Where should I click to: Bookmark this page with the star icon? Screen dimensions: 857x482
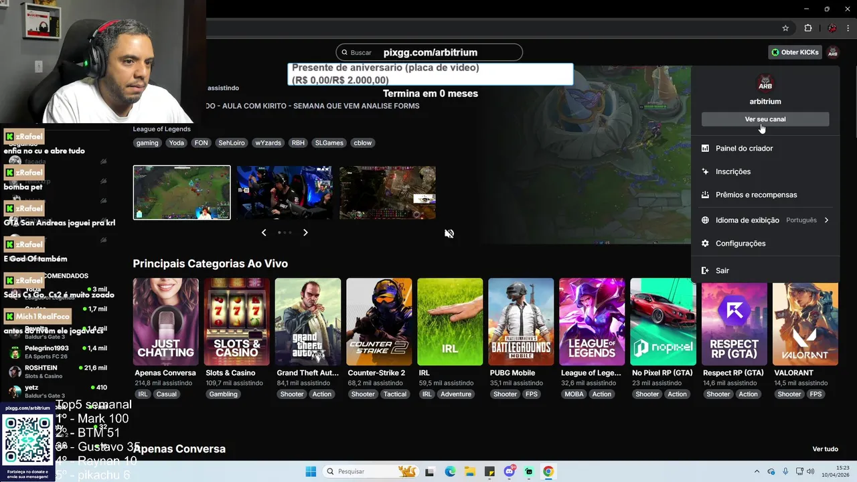pos(785,28)
